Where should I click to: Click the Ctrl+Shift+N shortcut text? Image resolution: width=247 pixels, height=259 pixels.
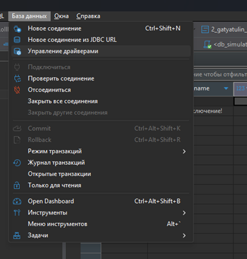pyautogui.click(x=163, y=28)
